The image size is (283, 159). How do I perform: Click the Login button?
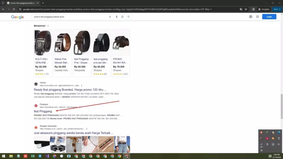[269, 17]
